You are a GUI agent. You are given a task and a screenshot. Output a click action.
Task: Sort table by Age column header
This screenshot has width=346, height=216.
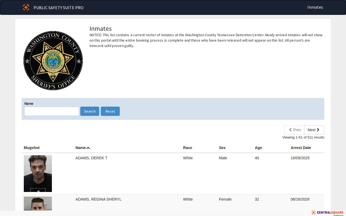click(x=258, y=148)
